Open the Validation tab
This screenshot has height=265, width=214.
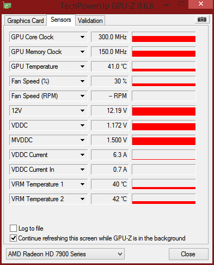[x=90, y=21]
